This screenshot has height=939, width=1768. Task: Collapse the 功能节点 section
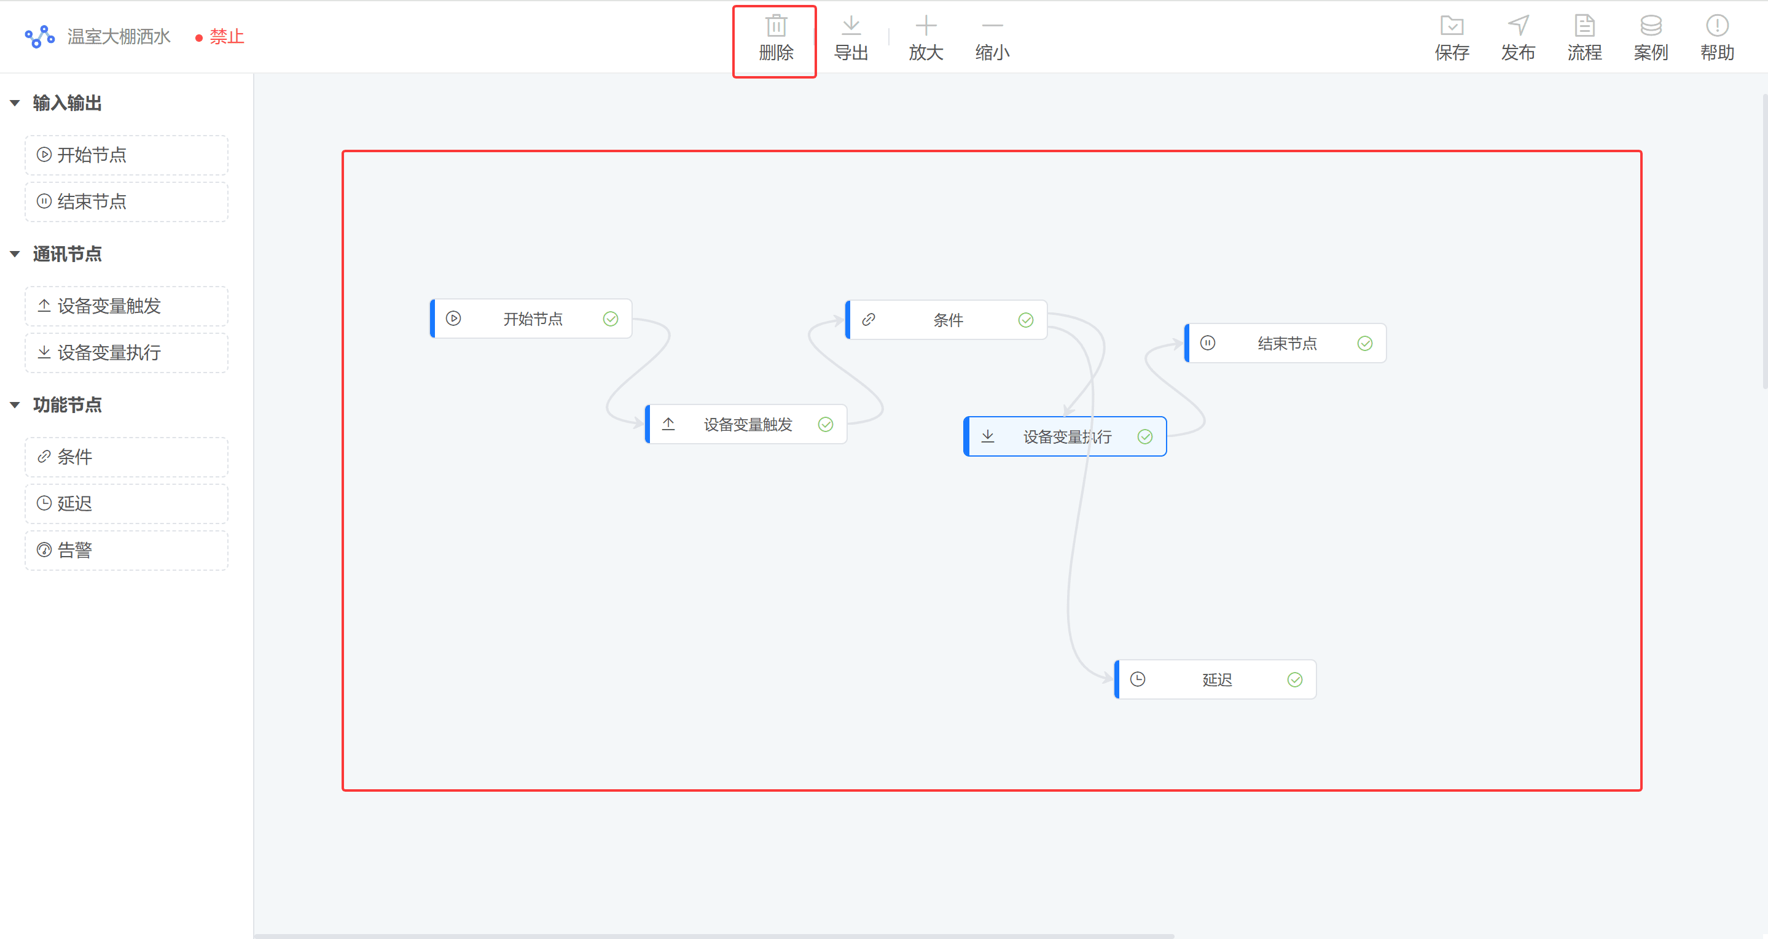15,406
